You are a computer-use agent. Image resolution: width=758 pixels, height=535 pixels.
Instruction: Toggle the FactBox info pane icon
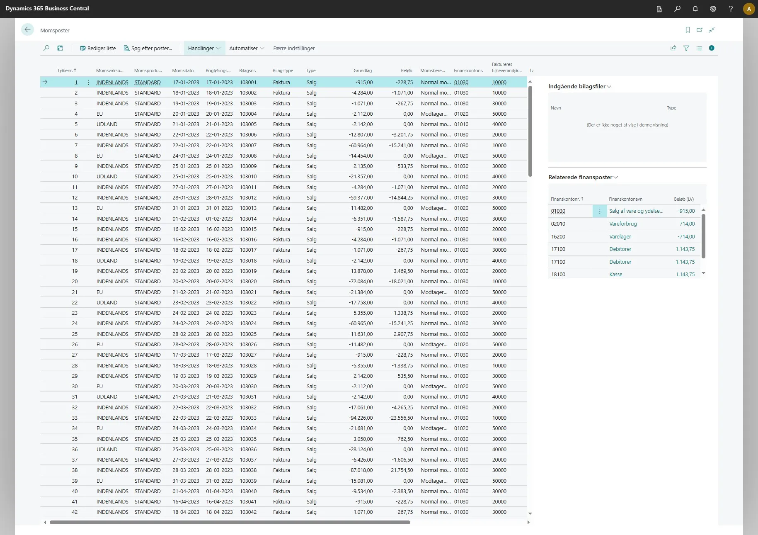[712, 48]
